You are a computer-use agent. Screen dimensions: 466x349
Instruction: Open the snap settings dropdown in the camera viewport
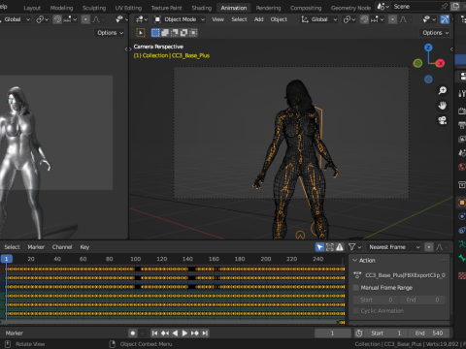tap(377, 19)
